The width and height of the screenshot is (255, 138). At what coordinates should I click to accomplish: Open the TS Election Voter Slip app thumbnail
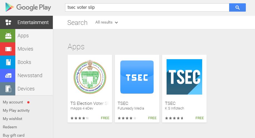pyautogui.click(x=90, y=77)
